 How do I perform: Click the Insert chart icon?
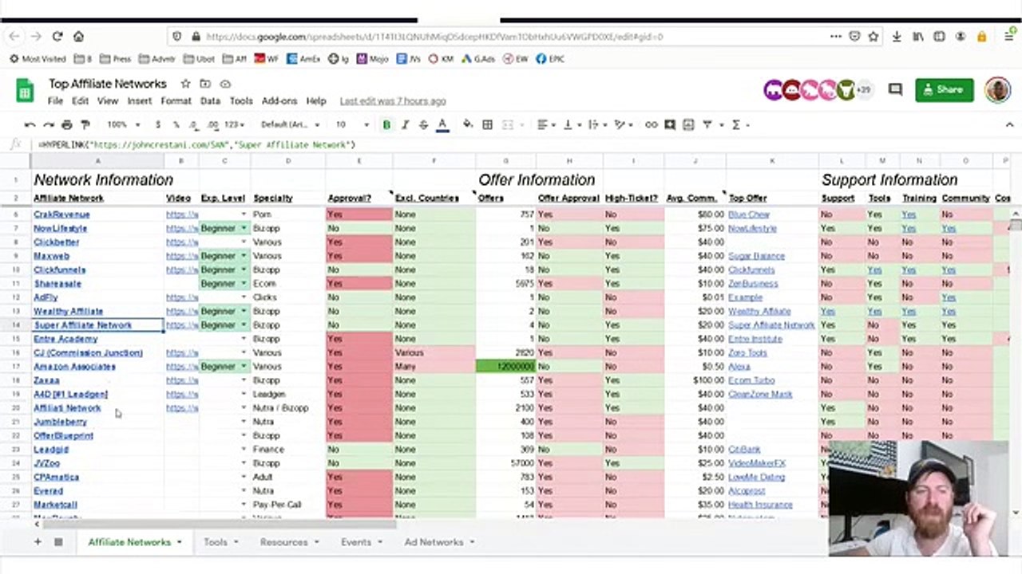click(x=688, y=124)
